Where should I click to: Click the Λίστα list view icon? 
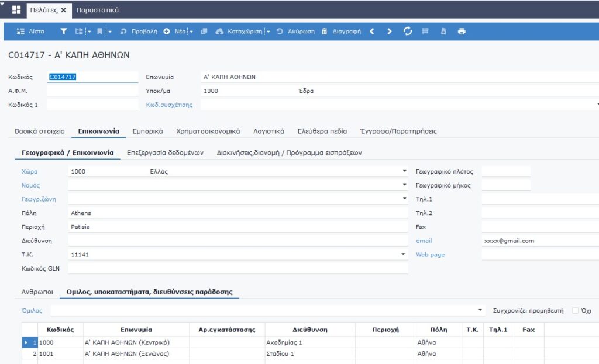click(20, 32)
